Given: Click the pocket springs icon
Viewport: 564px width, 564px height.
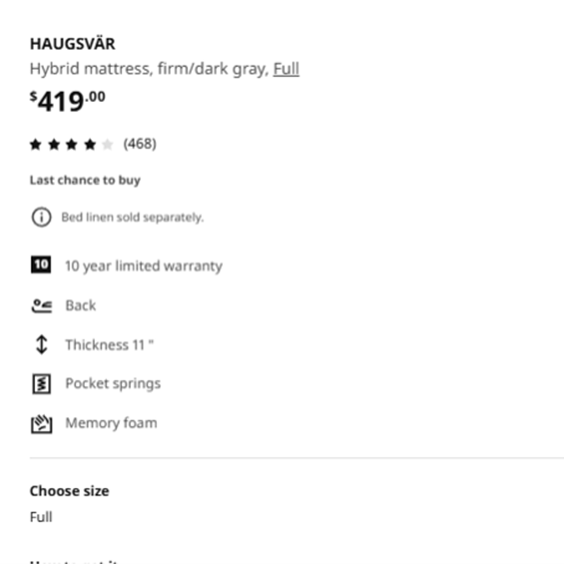Looking at the screenshot, I should click(41, 384).
